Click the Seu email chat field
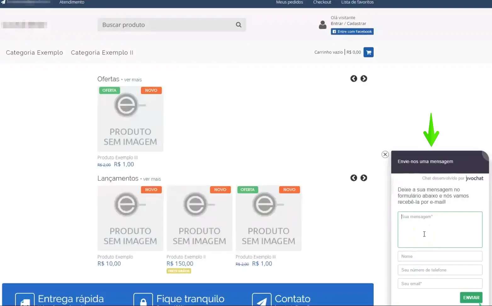The width and height of the screenshot is (492, 306). (x=440, y=284)
